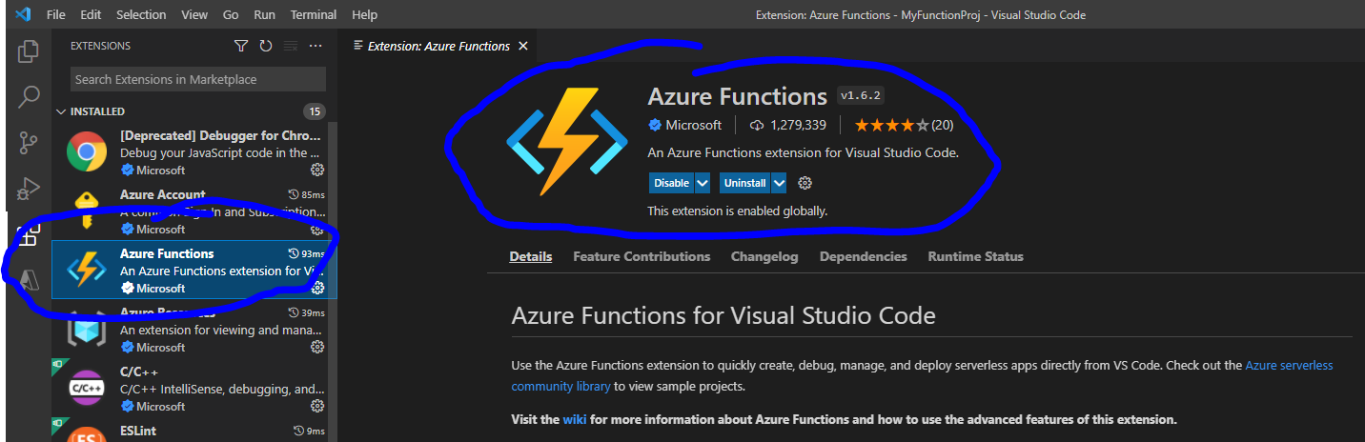This screenshot has height=442, width=1365.
Task: Click the installed count badge 15
Action: coord(314,111)
